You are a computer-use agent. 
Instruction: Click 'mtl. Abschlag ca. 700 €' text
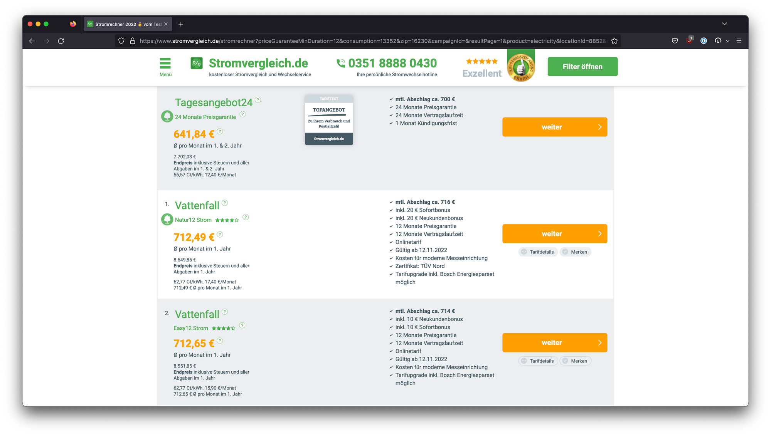(425, 99)
